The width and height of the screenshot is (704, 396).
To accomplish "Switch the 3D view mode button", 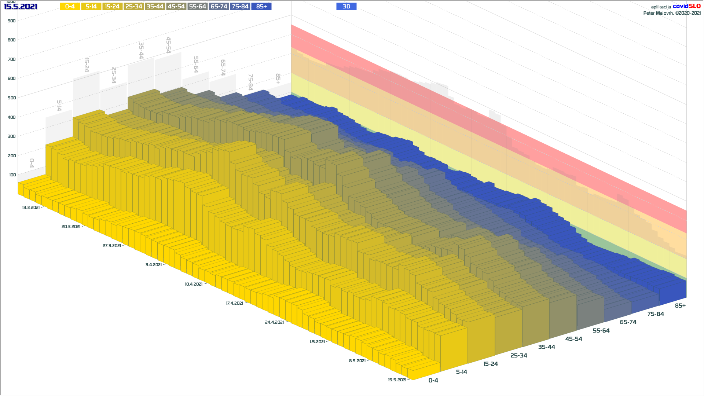I will [346, 7].
